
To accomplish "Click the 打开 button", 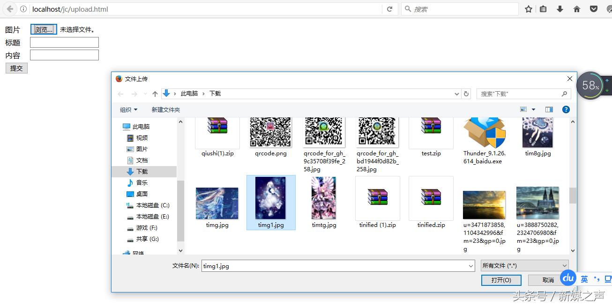I will [501, 280].
